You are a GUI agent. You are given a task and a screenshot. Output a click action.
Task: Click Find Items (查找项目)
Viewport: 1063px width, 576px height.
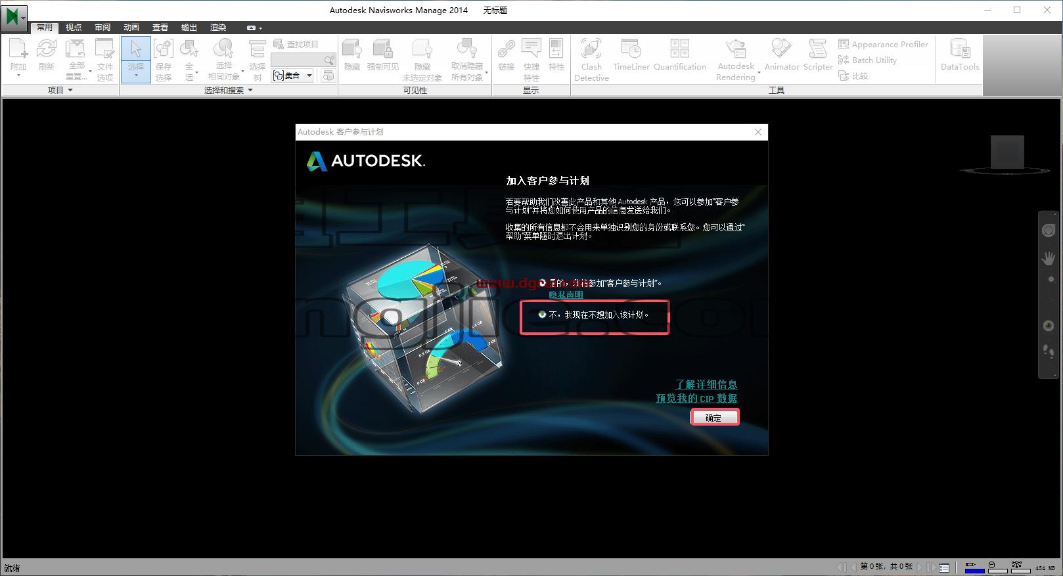pos(295,44)
